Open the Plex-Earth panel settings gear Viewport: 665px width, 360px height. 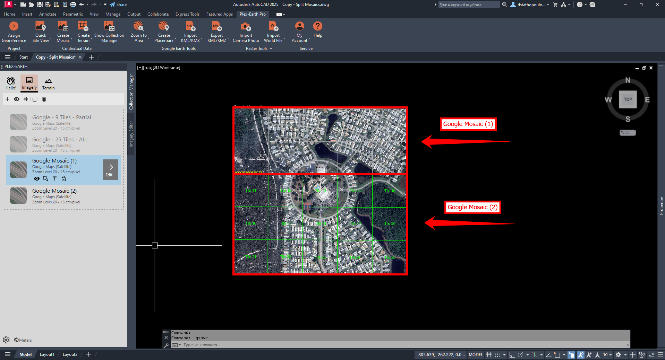pyautogui.click(x=6, y=340)
